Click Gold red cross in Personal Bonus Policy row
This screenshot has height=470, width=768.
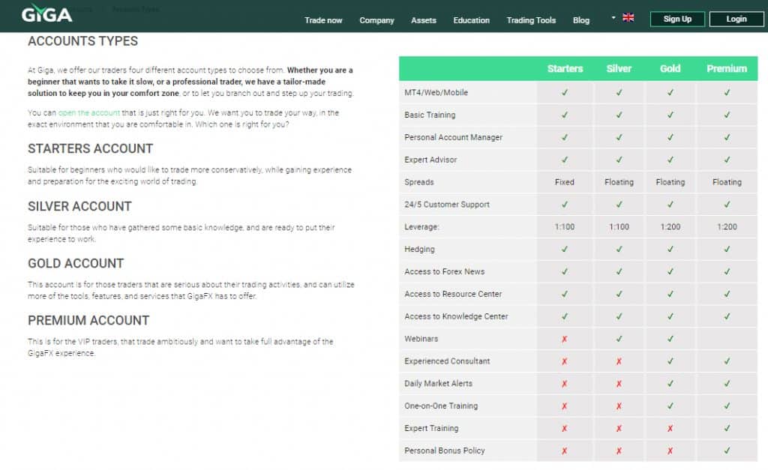tap(670, 451)
